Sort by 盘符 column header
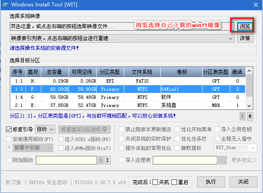Screen dimensions: 263x193 pyautogui.click(x=33, y=72)
